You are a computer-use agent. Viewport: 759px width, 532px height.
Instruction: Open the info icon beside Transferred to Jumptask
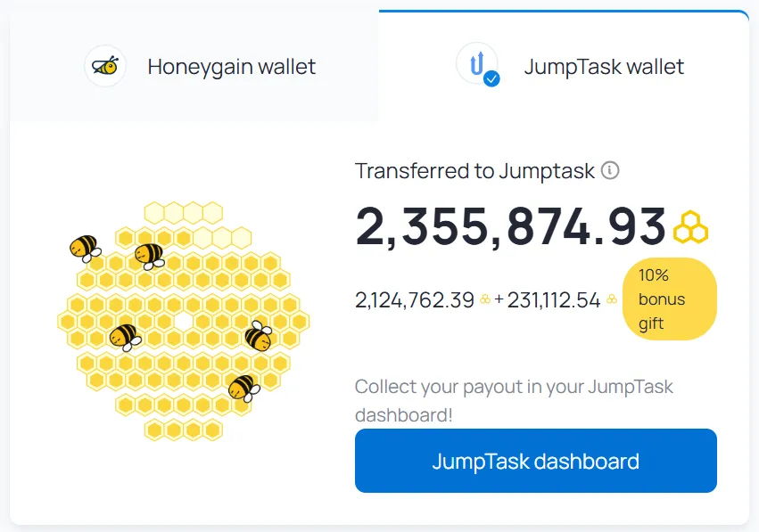[x=610, y=170]
